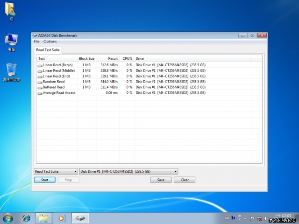Select the Recycle Bin desktop icon

(11, 72)
